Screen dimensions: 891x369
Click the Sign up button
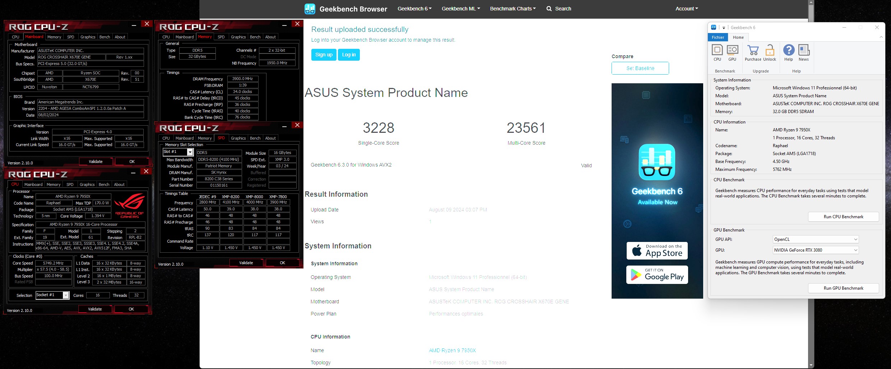tap(324, 55)
